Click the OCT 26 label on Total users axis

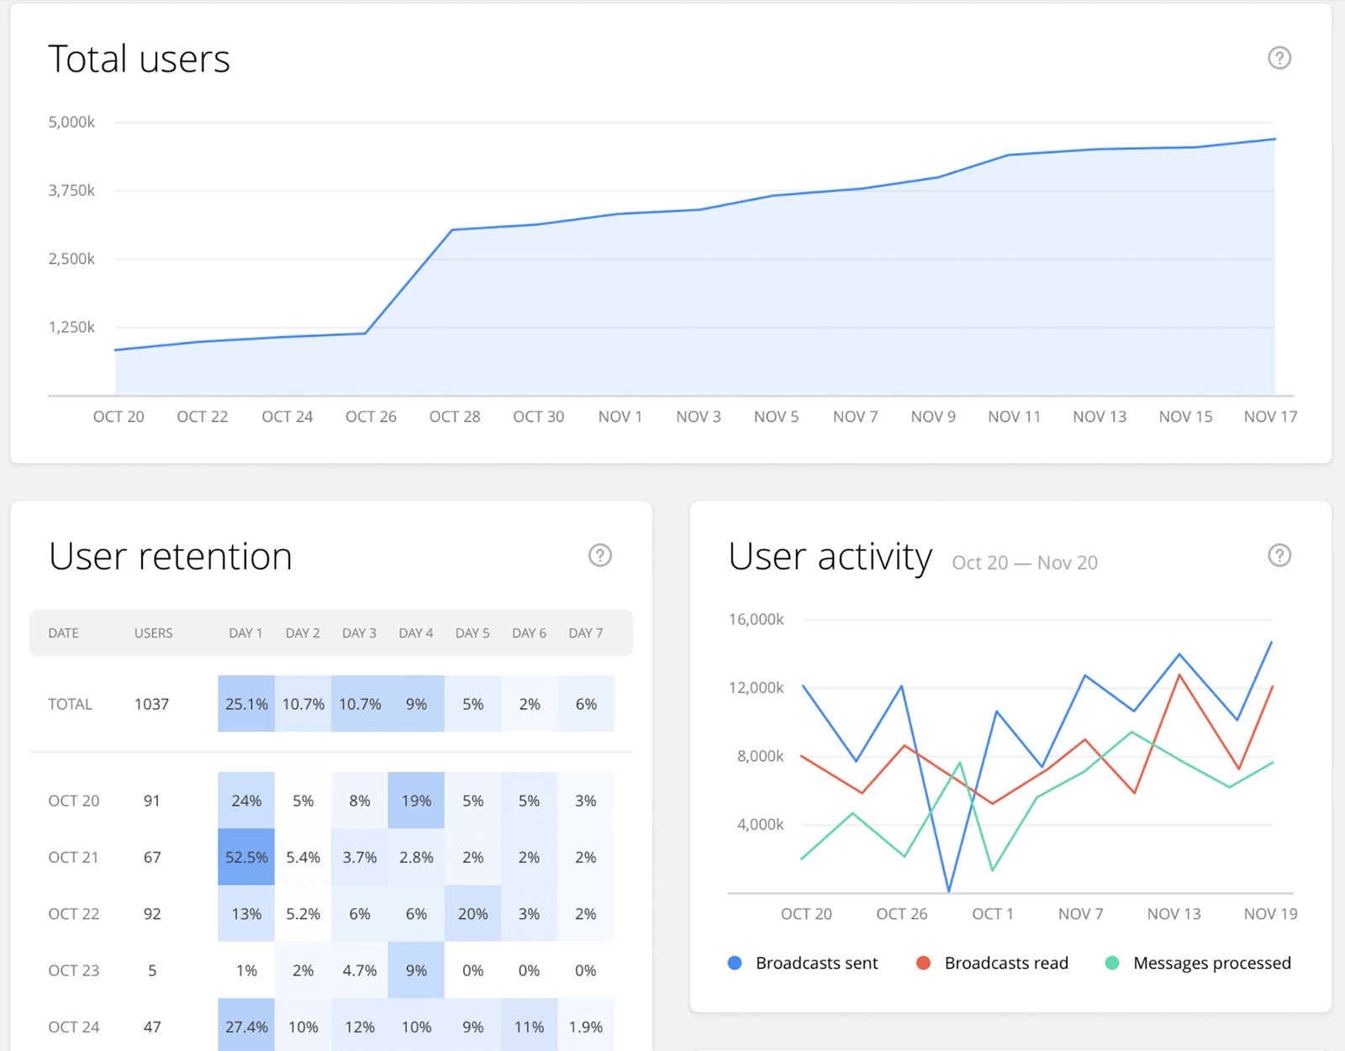371,417
